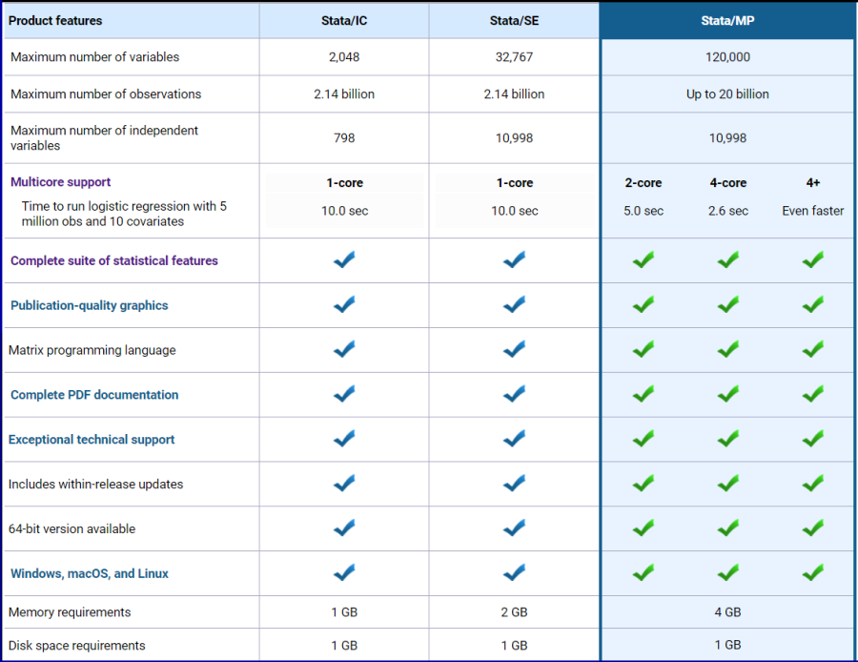This screenshot has height=662, width=858.
Task: Click 2-core checkmark for Exceptional technical support
Action: click(643, 439)
